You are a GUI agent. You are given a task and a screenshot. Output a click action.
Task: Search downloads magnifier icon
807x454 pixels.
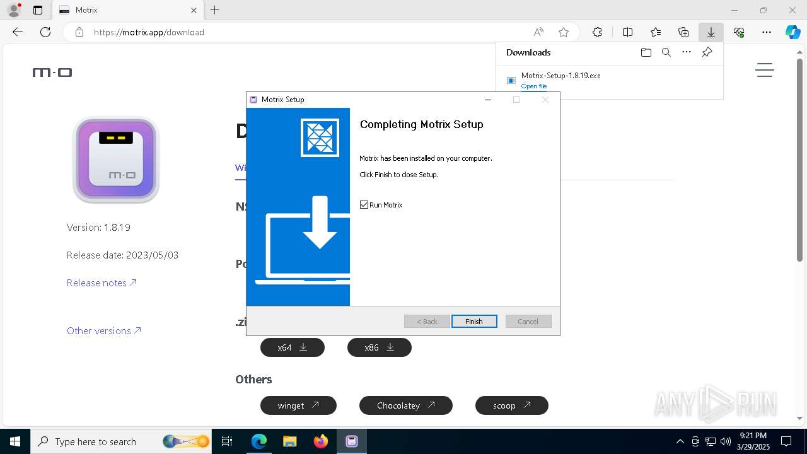[666, 52]
